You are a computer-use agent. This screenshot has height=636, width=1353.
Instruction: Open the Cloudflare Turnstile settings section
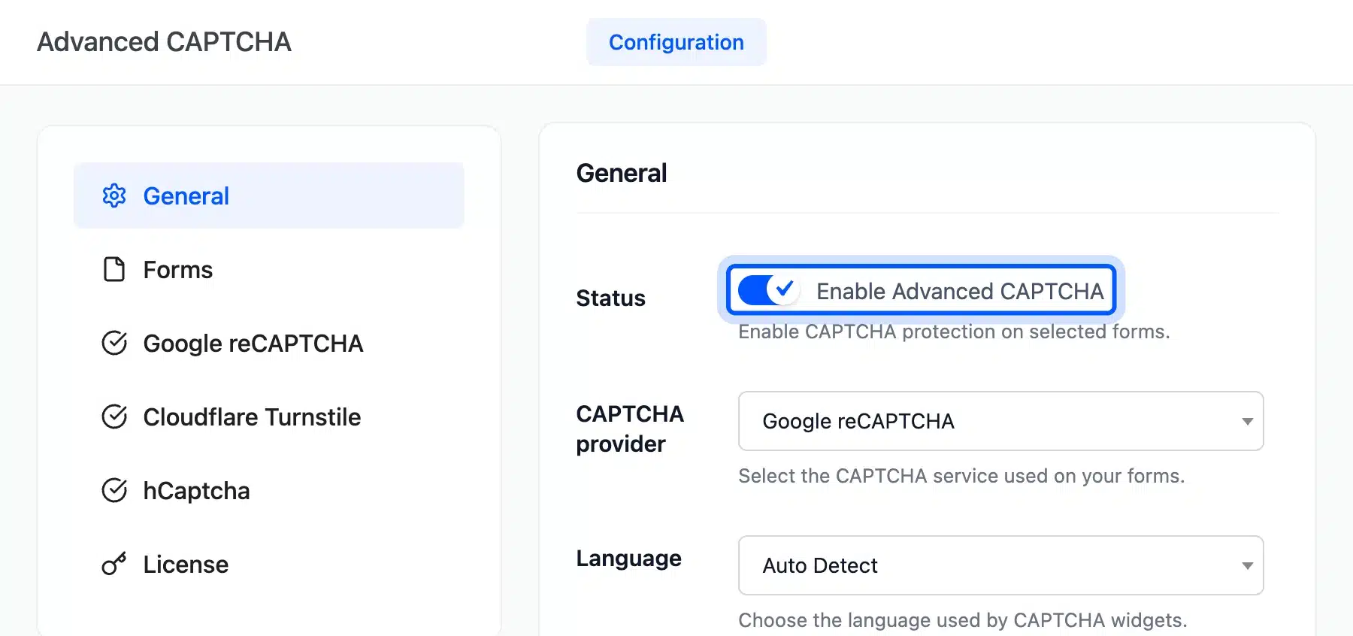[x=269, y=416]
